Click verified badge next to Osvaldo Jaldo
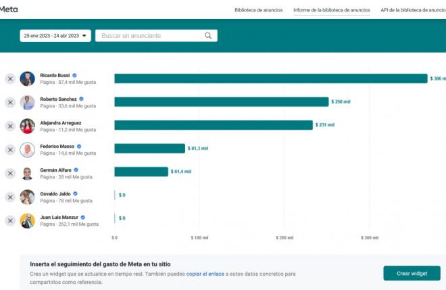This screenshot has width=446, height=290. [76, 193]
